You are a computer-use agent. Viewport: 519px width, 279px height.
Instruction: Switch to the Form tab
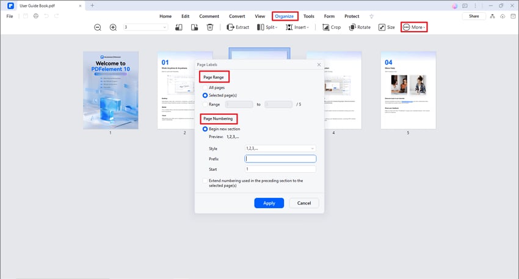coord(329,16)
